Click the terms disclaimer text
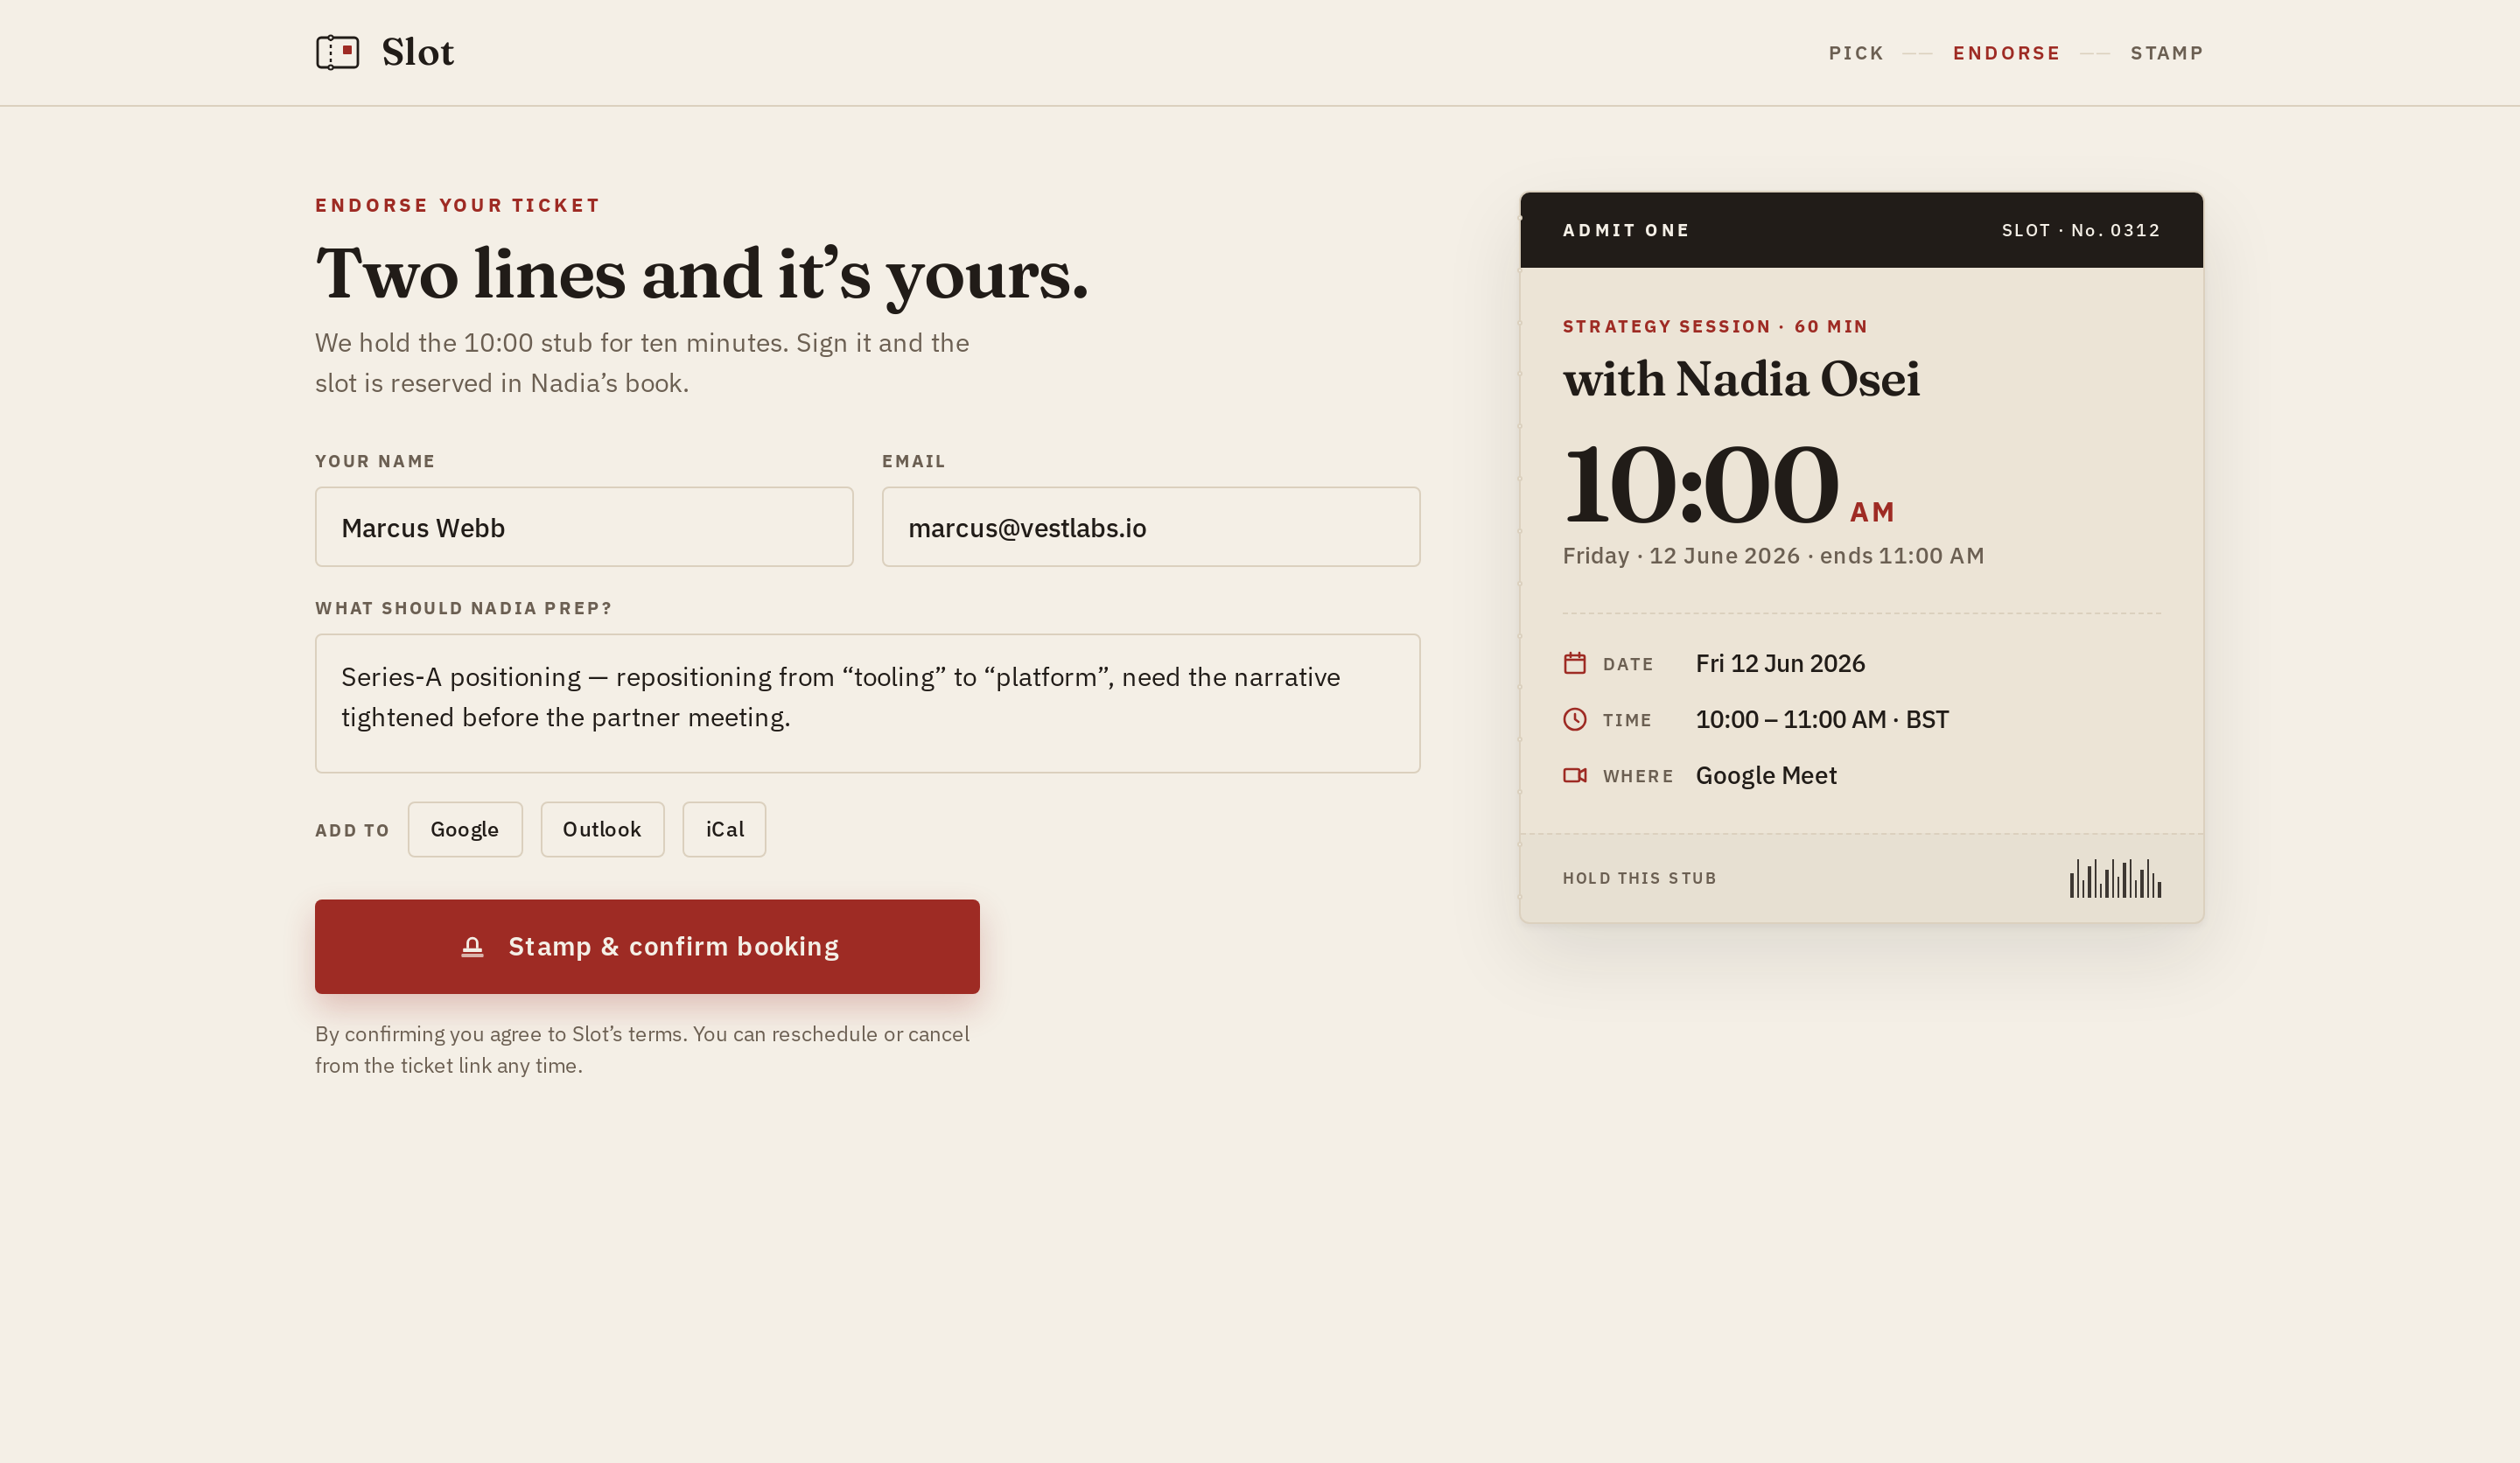 [x=642, y=1050]
